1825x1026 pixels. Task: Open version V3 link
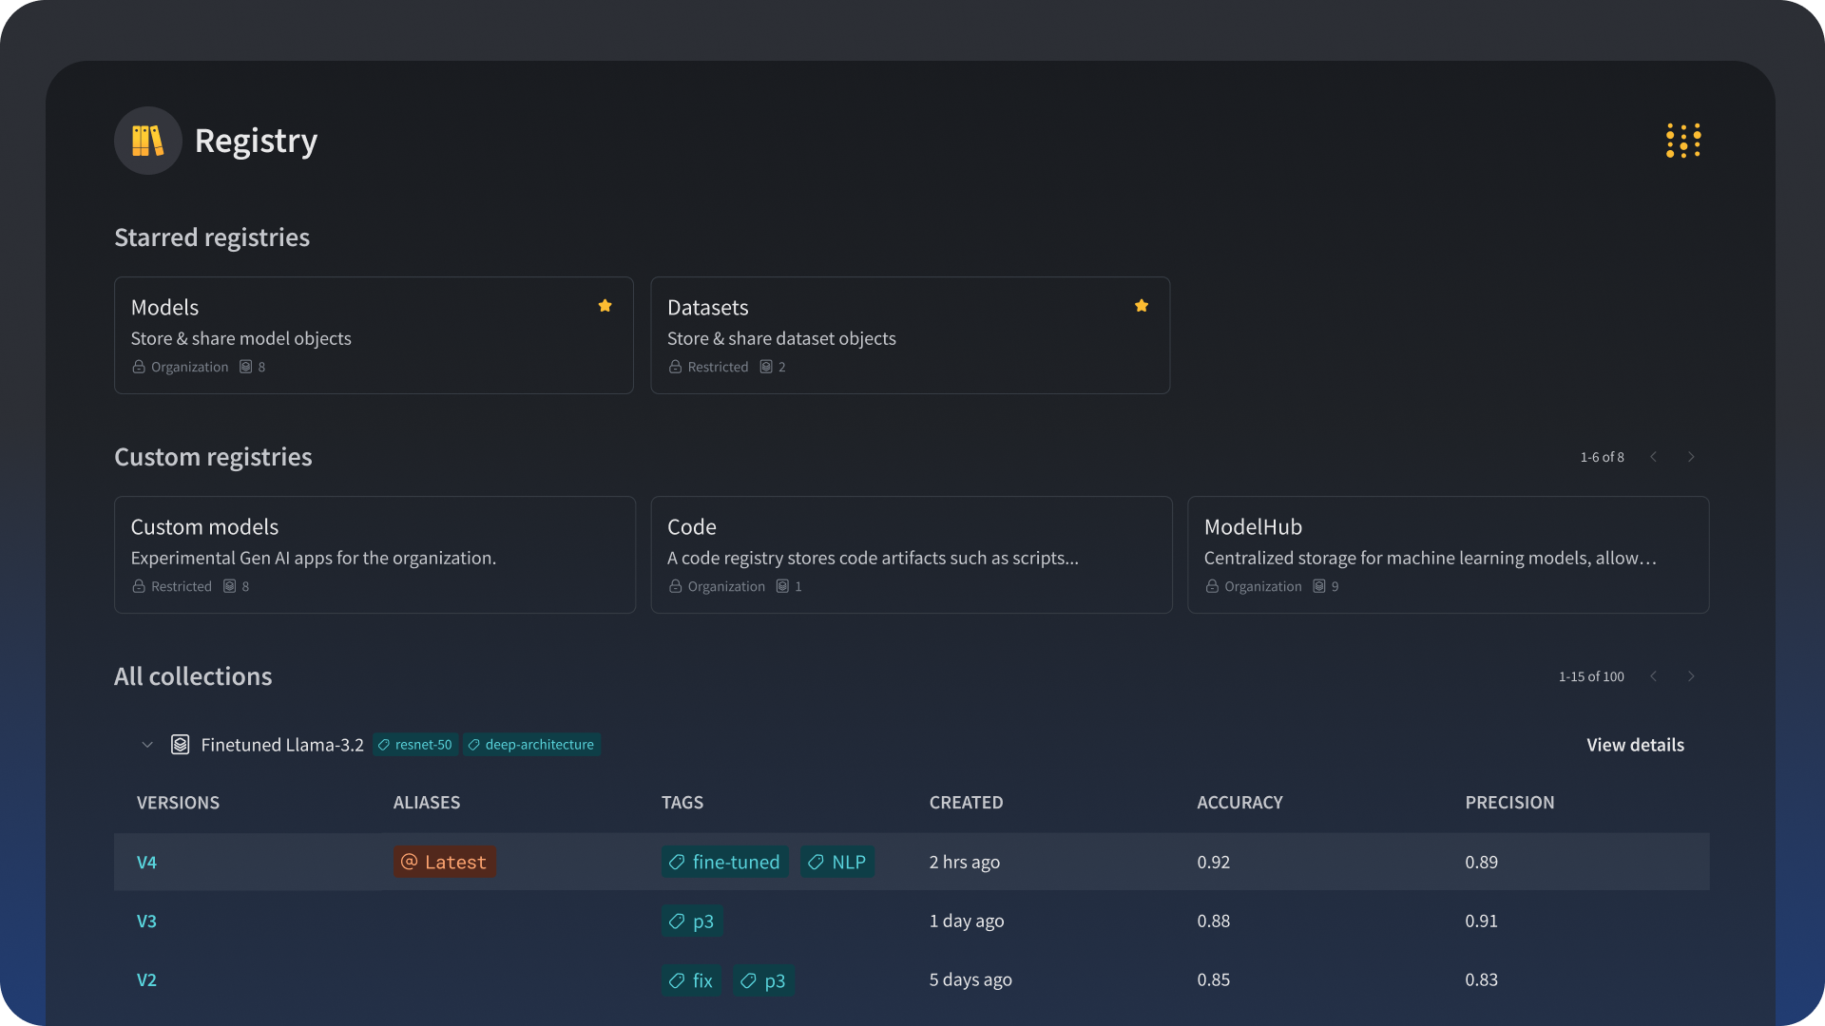(x=146, y=921)
